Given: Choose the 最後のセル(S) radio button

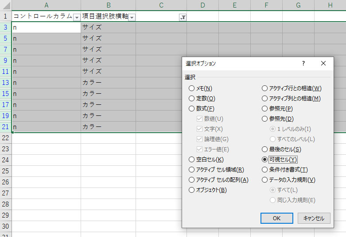Looking at the screenshot, I should 265,149.
